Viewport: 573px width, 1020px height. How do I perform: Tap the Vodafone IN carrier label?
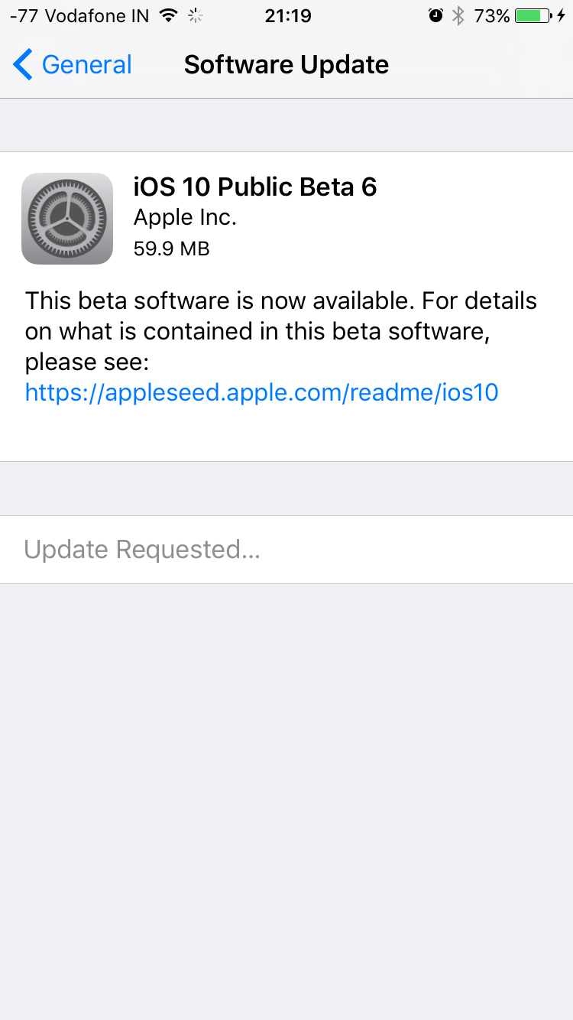97,15
